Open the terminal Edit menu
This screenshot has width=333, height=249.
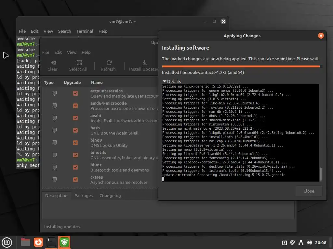pyautogui.click(x=34, y=31)
